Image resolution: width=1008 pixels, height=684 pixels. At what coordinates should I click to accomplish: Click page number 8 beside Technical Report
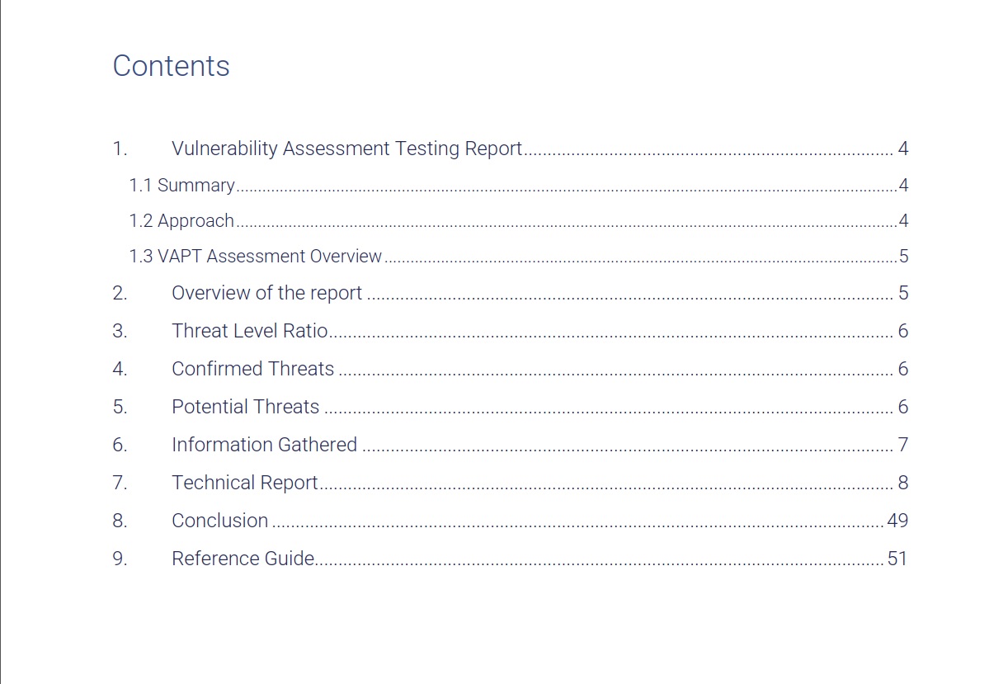(x=903, y=483)
